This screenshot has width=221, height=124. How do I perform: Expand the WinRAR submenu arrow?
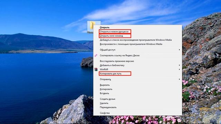(x=179, y=70)
